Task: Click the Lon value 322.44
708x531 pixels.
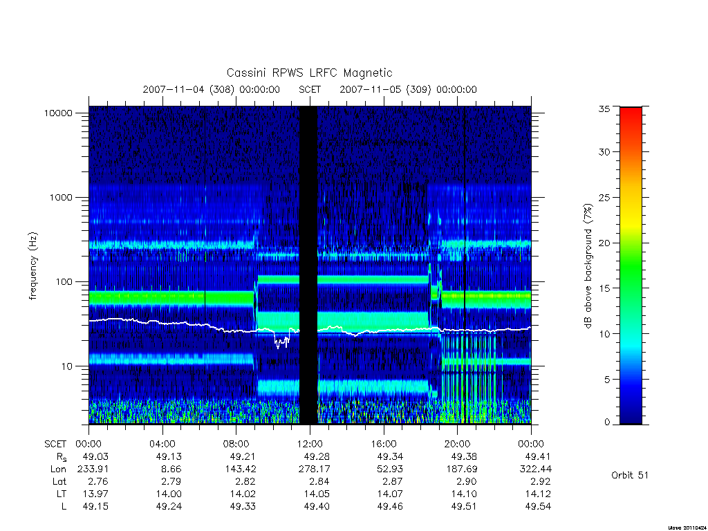Action: [536, 469]
